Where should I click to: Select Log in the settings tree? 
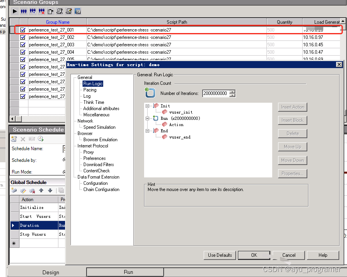87,96
